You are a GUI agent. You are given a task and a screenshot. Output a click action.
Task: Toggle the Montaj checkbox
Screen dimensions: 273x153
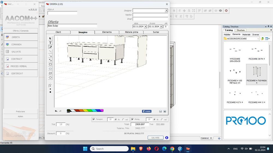tap(132, 119)
